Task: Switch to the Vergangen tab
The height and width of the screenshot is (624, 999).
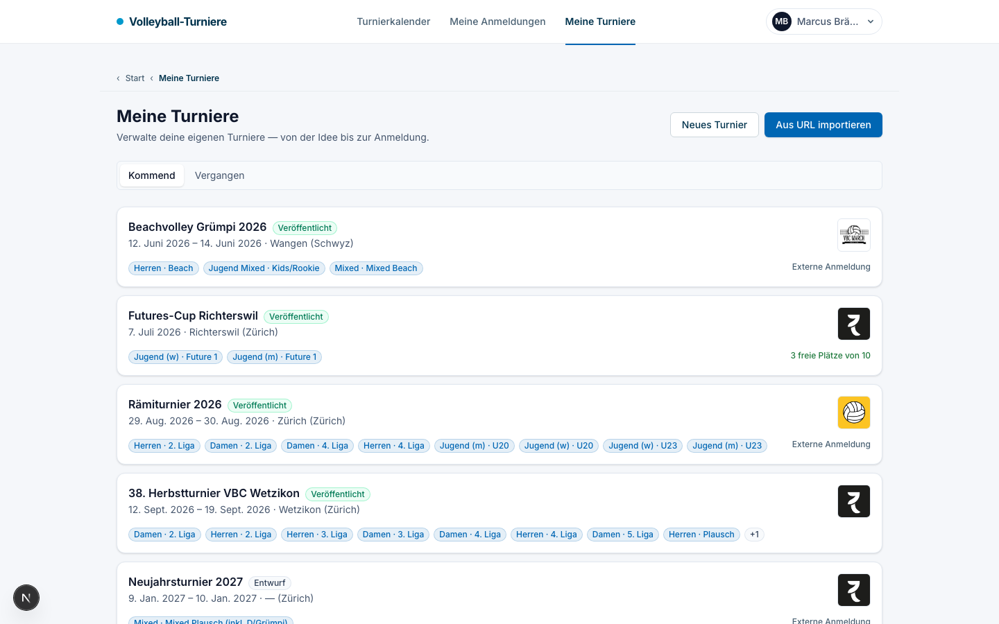Action: tap(219, 175)
